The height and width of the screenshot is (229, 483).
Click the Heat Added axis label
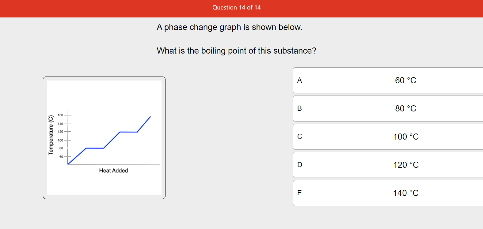tap(114, 171)
